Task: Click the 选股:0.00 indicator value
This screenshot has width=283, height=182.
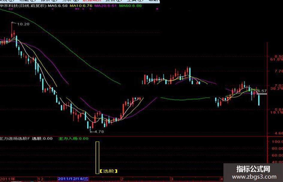Action: [43, 139]
